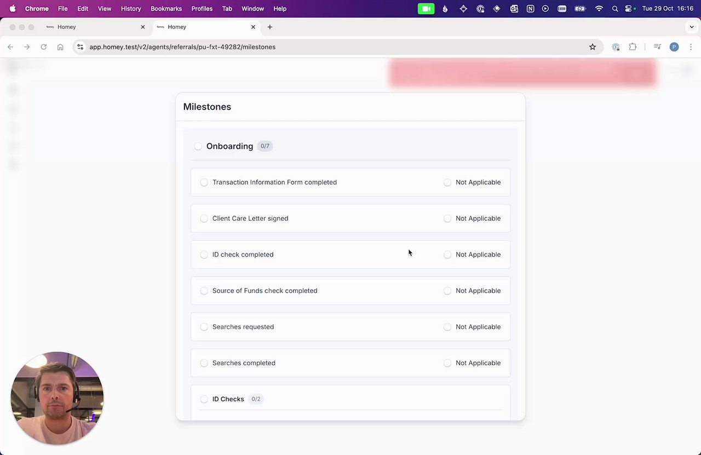
Task: Click the play circle menu bar icon
Action: click(x=545, y=9)
